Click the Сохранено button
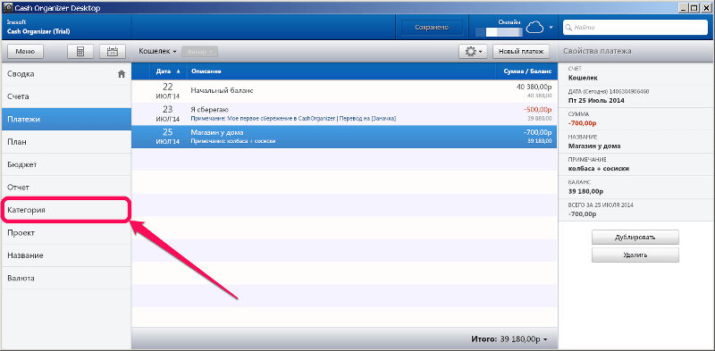This screenshot has height=351, width=715. tap(432, 28)
